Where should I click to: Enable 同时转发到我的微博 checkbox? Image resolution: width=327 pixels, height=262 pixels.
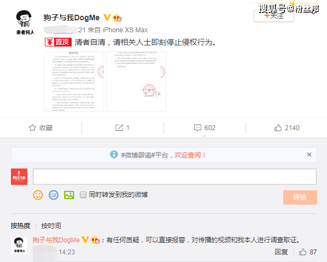point(83,195)
